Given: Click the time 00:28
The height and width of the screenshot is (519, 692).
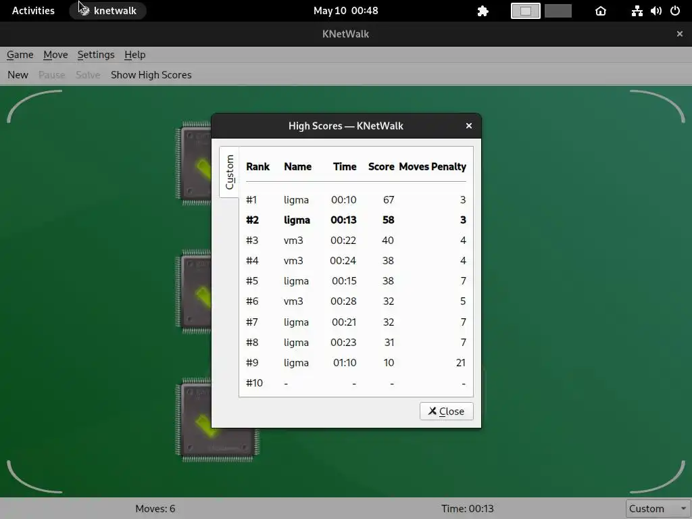Looking at the screenshot, I should (x=343, y=301).
